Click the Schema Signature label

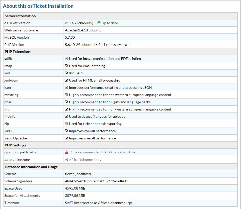pyautogui.click(x=18, y=181)
